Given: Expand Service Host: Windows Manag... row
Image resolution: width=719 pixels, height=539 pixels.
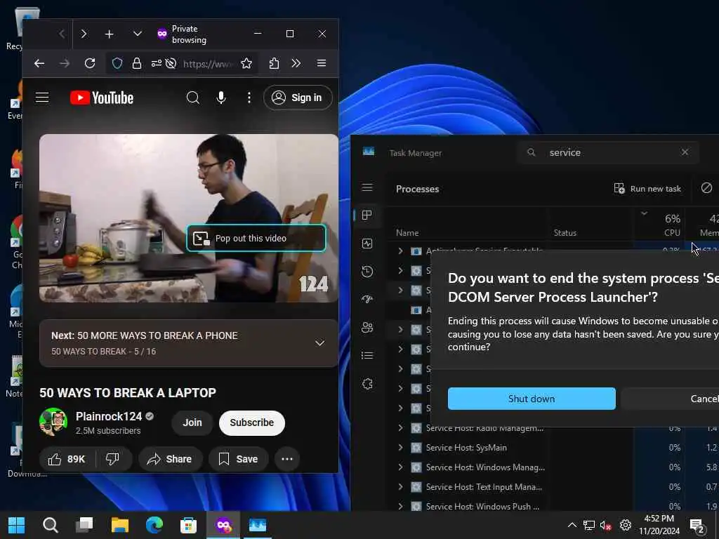Looking at the screenshot, I should click(400, 467).
